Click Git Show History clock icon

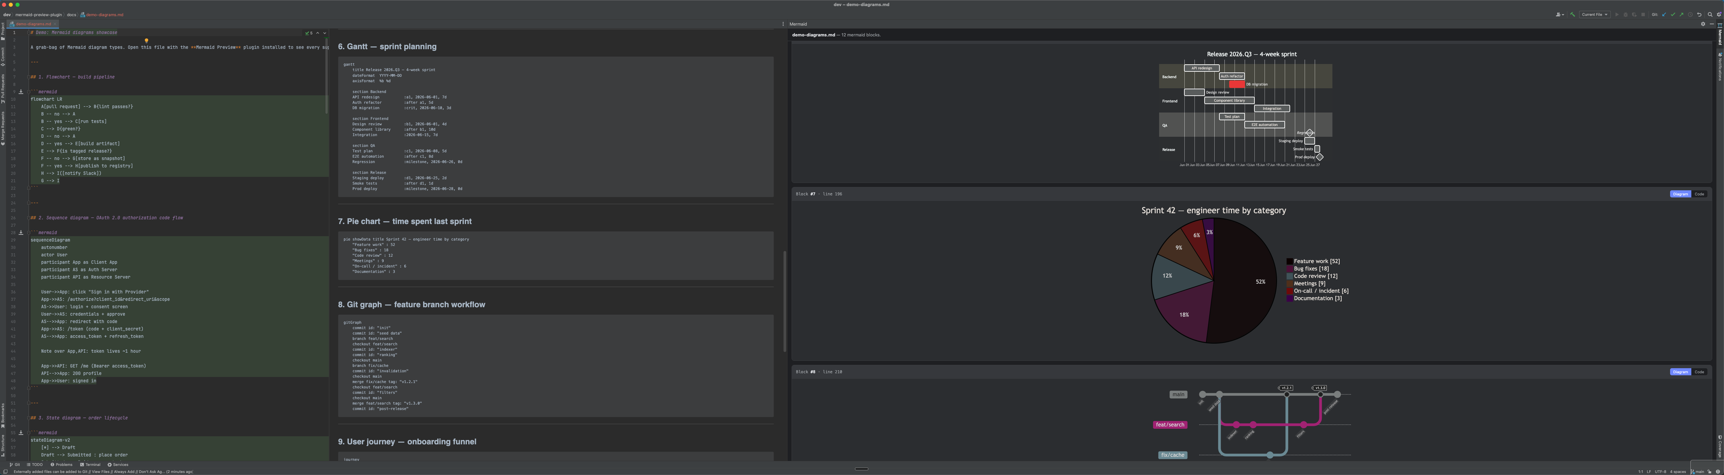pyautogui.click(x=1691, y=15)
